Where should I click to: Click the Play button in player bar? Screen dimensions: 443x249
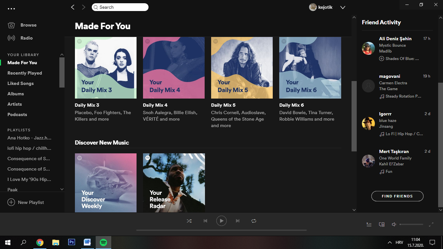point(221,221)
